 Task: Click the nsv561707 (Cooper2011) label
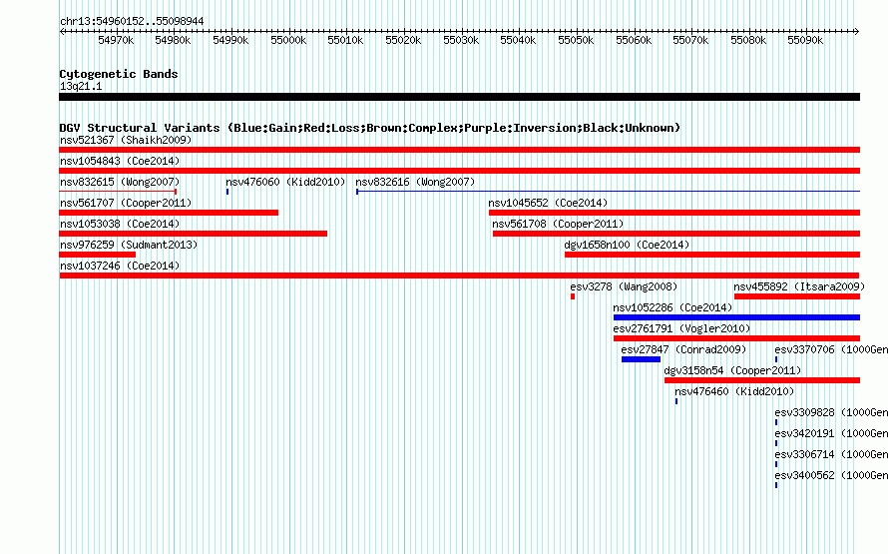tap(126, 203)
